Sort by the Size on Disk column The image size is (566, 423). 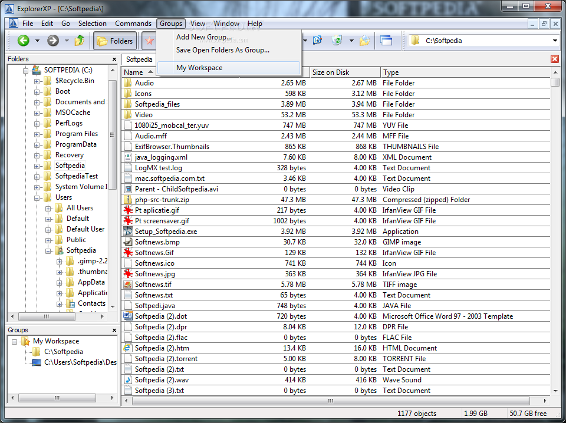tap(345, 72)
